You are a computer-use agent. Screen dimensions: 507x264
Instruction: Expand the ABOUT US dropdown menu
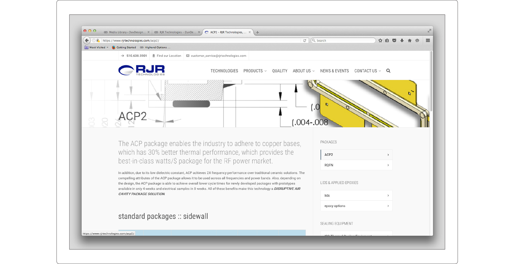304,71
